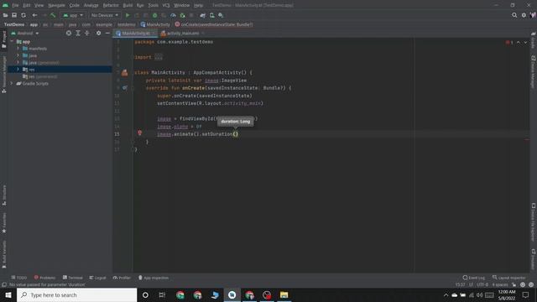Click MainActivity breadcrumb in navigation bar

(155, 24)
